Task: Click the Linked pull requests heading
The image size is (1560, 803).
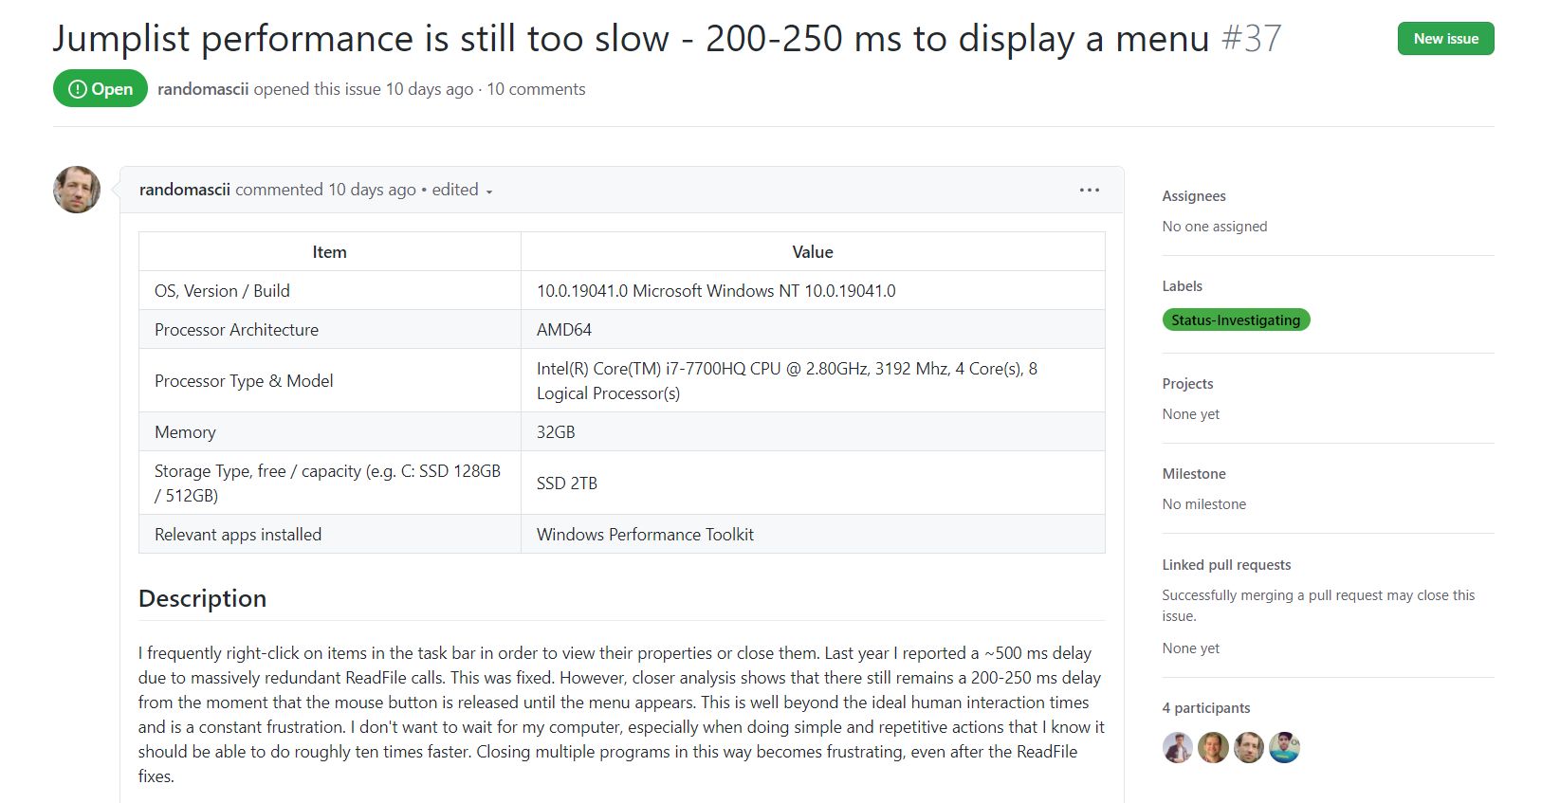Action: (x=1226, y=564)
